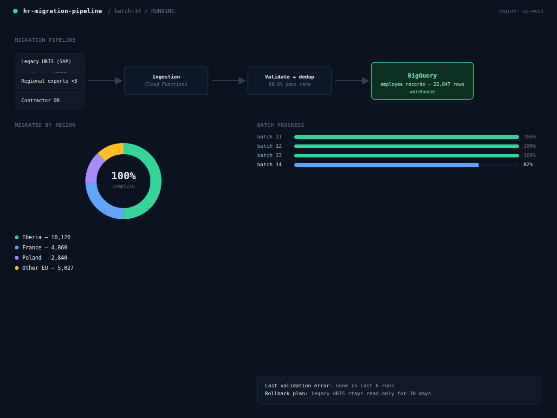Open the Validate + dedup node

[x=290, y=81]
